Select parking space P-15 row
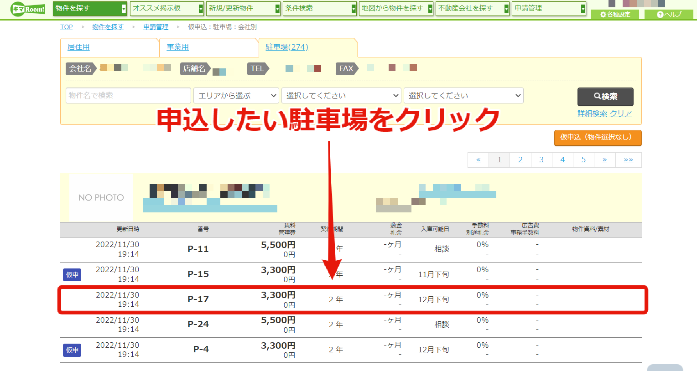The image size is (697, 371). pyautogui.click(x=351, y=274)
